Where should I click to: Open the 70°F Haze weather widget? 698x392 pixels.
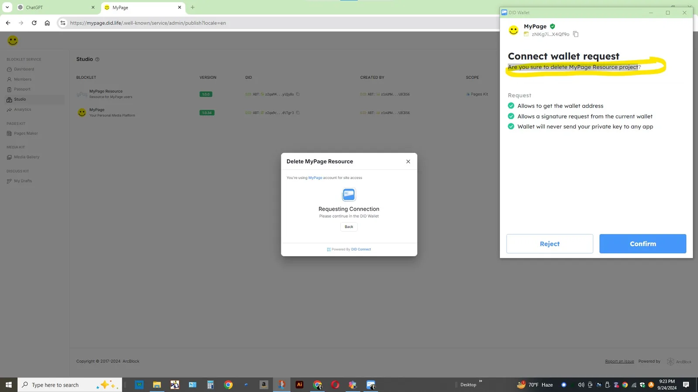pos(535,385)
